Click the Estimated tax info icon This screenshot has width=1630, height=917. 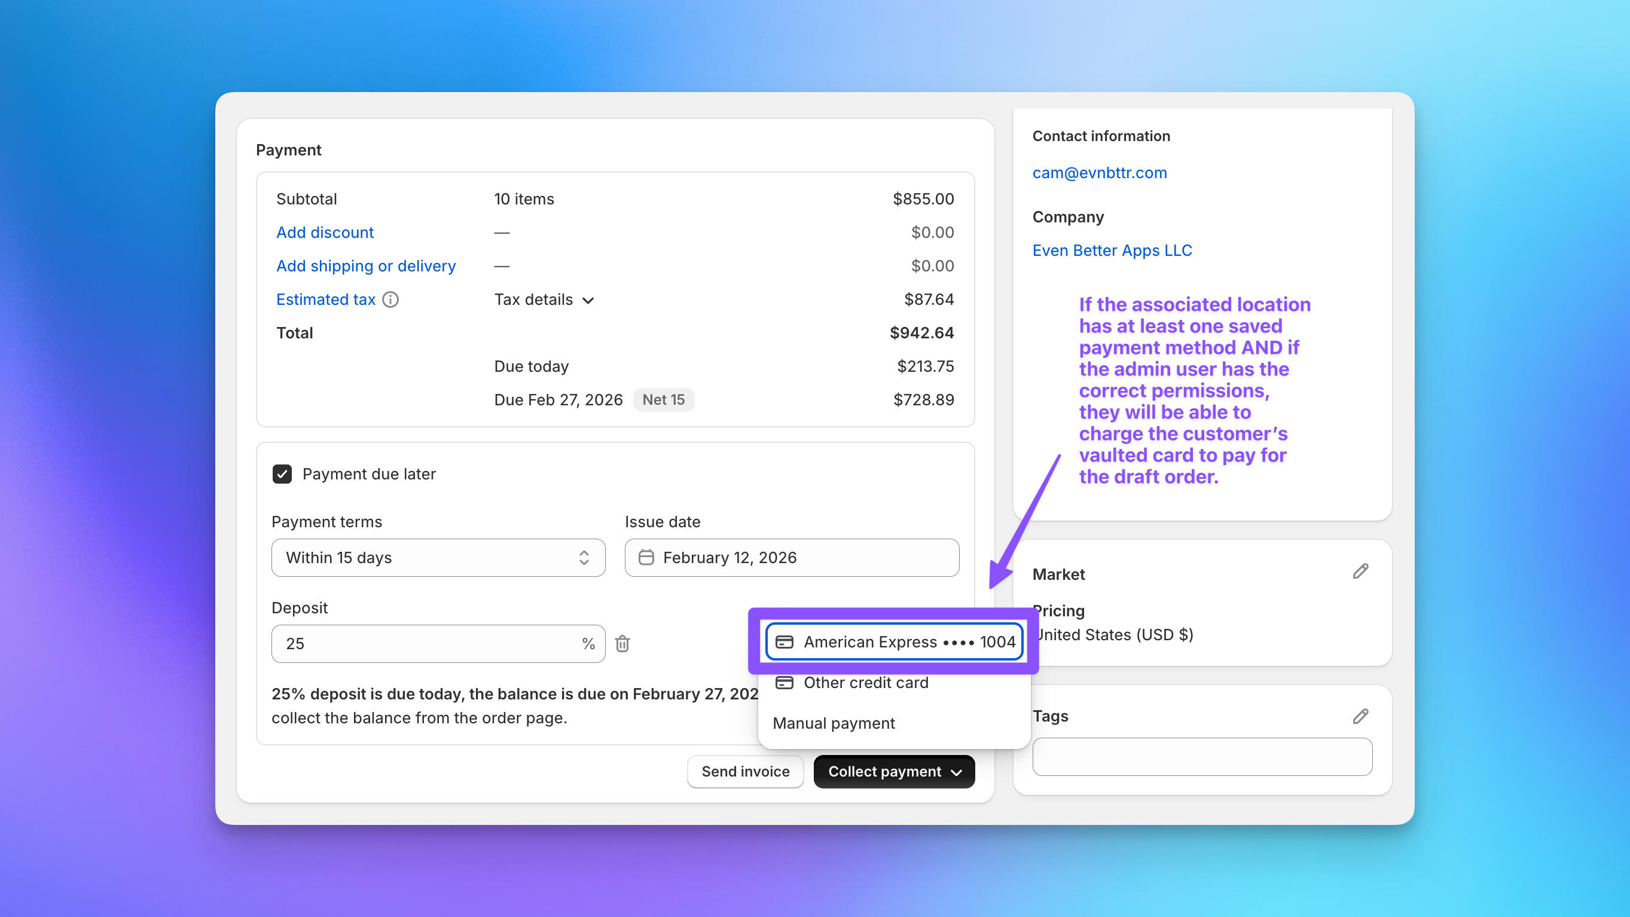click(x=390, y=299)
